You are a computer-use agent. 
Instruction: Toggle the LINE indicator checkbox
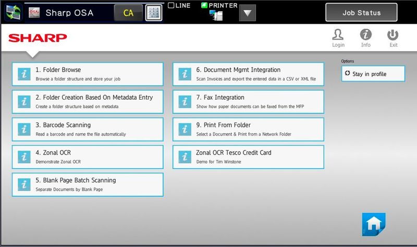[x=171, y=5]
